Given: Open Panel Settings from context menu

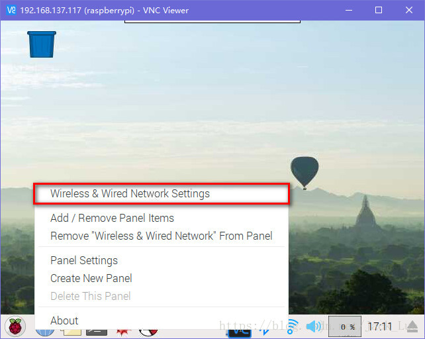Looking at the screenshot, I should (162, 260).
